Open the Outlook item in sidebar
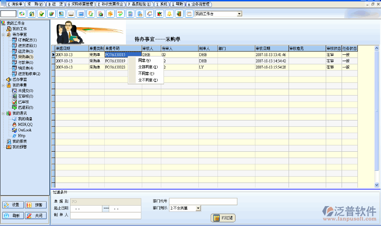Viewport: 381px width, 226px height. [24, 130]
